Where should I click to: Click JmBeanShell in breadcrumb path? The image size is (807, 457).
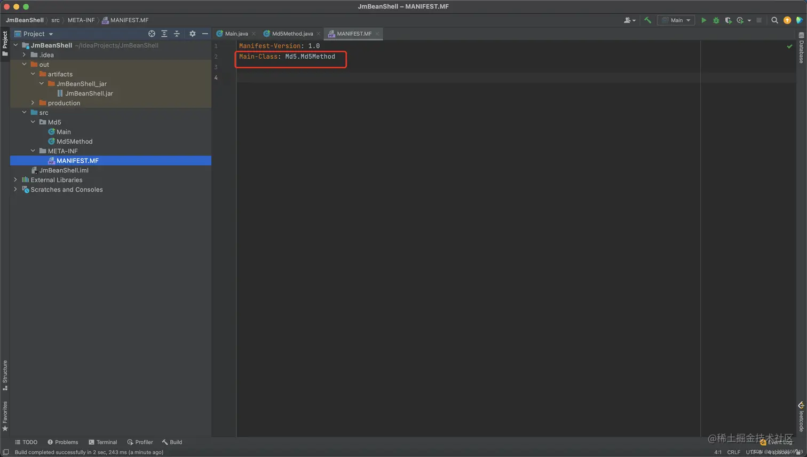pos(25,20)
